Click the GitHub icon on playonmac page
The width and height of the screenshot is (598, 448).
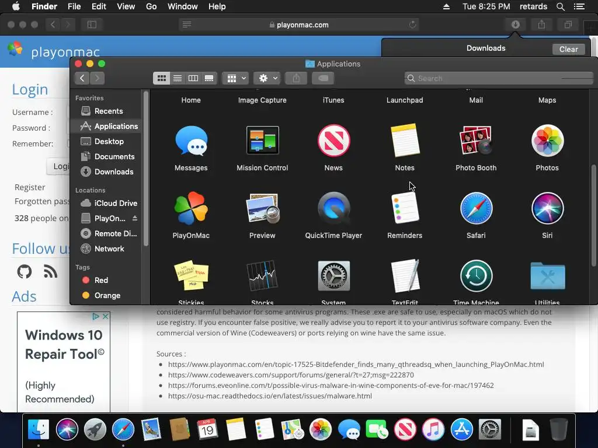coord(25,272)
